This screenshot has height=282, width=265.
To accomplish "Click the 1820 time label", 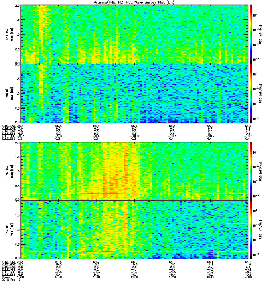I will [x=58, y=277].
